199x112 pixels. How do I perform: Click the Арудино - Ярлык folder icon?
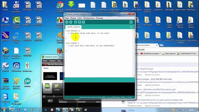click(180, 22)
